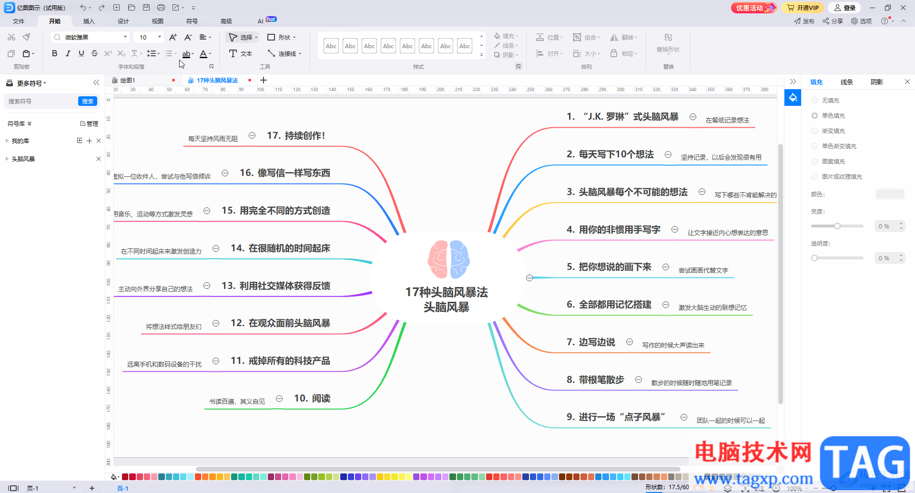
Task: Select the Cut scissors icon
Action: click(x=11, y=37)
